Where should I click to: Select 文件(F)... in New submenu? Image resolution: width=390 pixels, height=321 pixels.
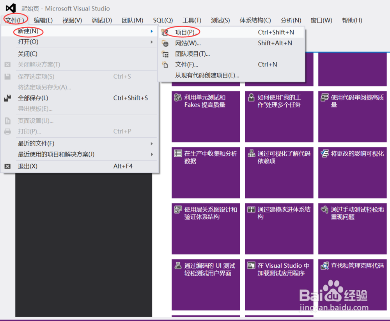pyautogui.click(x=231, y=65)
